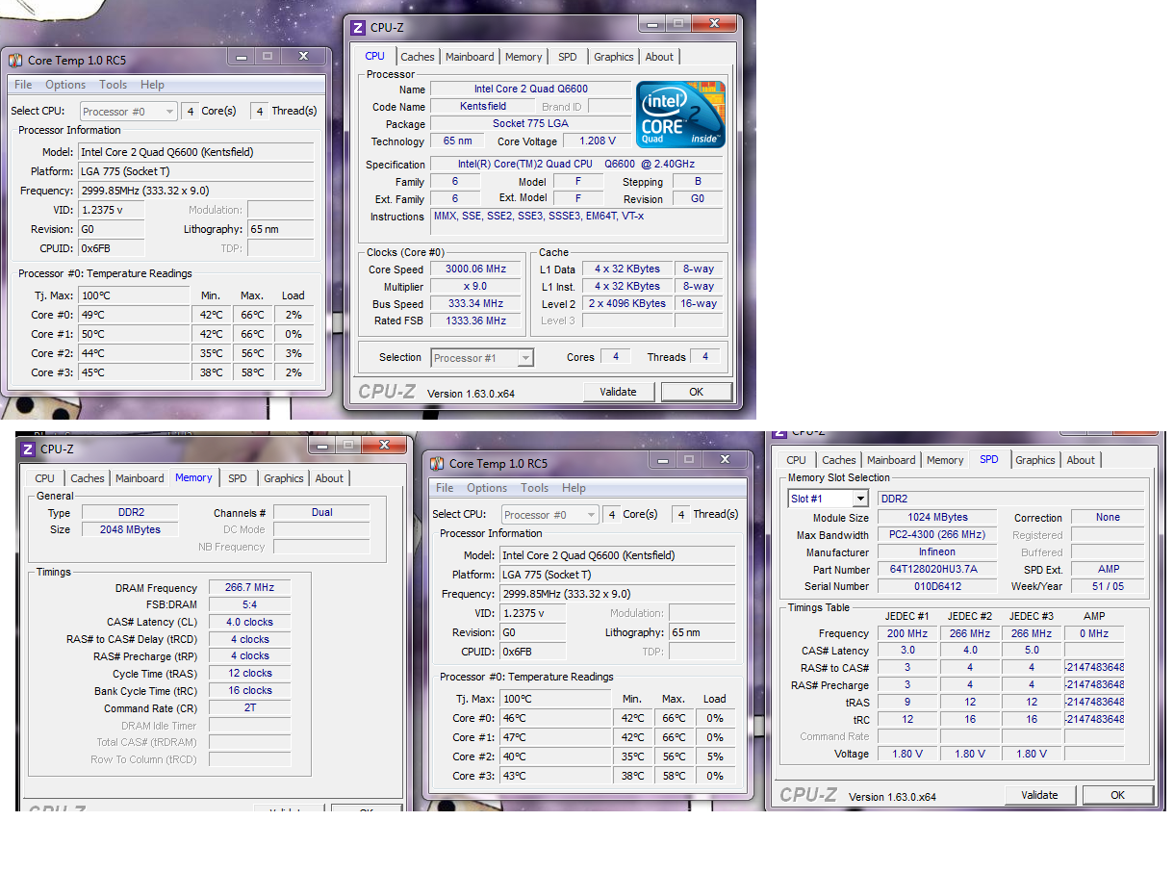The image size is (1174, 872).
Task: Switch to Graphics tab in the top CPU-Z window
Action: [x=614, y=57]
